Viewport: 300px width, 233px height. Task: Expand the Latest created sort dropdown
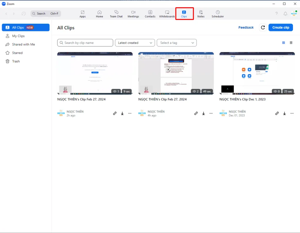(135, 43)
